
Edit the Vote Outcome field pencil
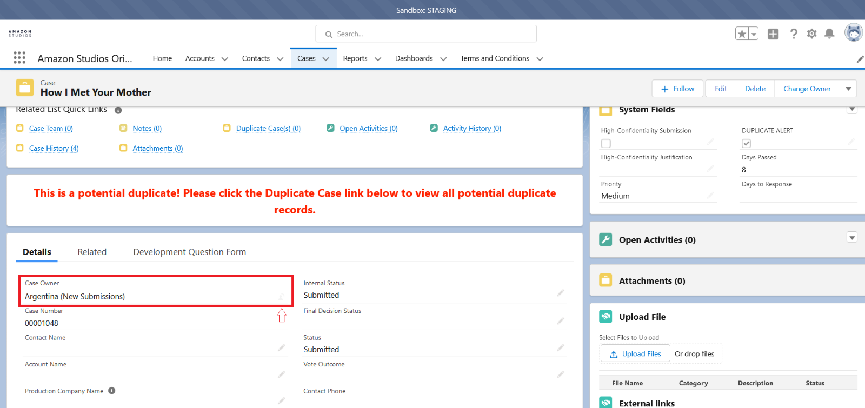(x=561, y=374)
